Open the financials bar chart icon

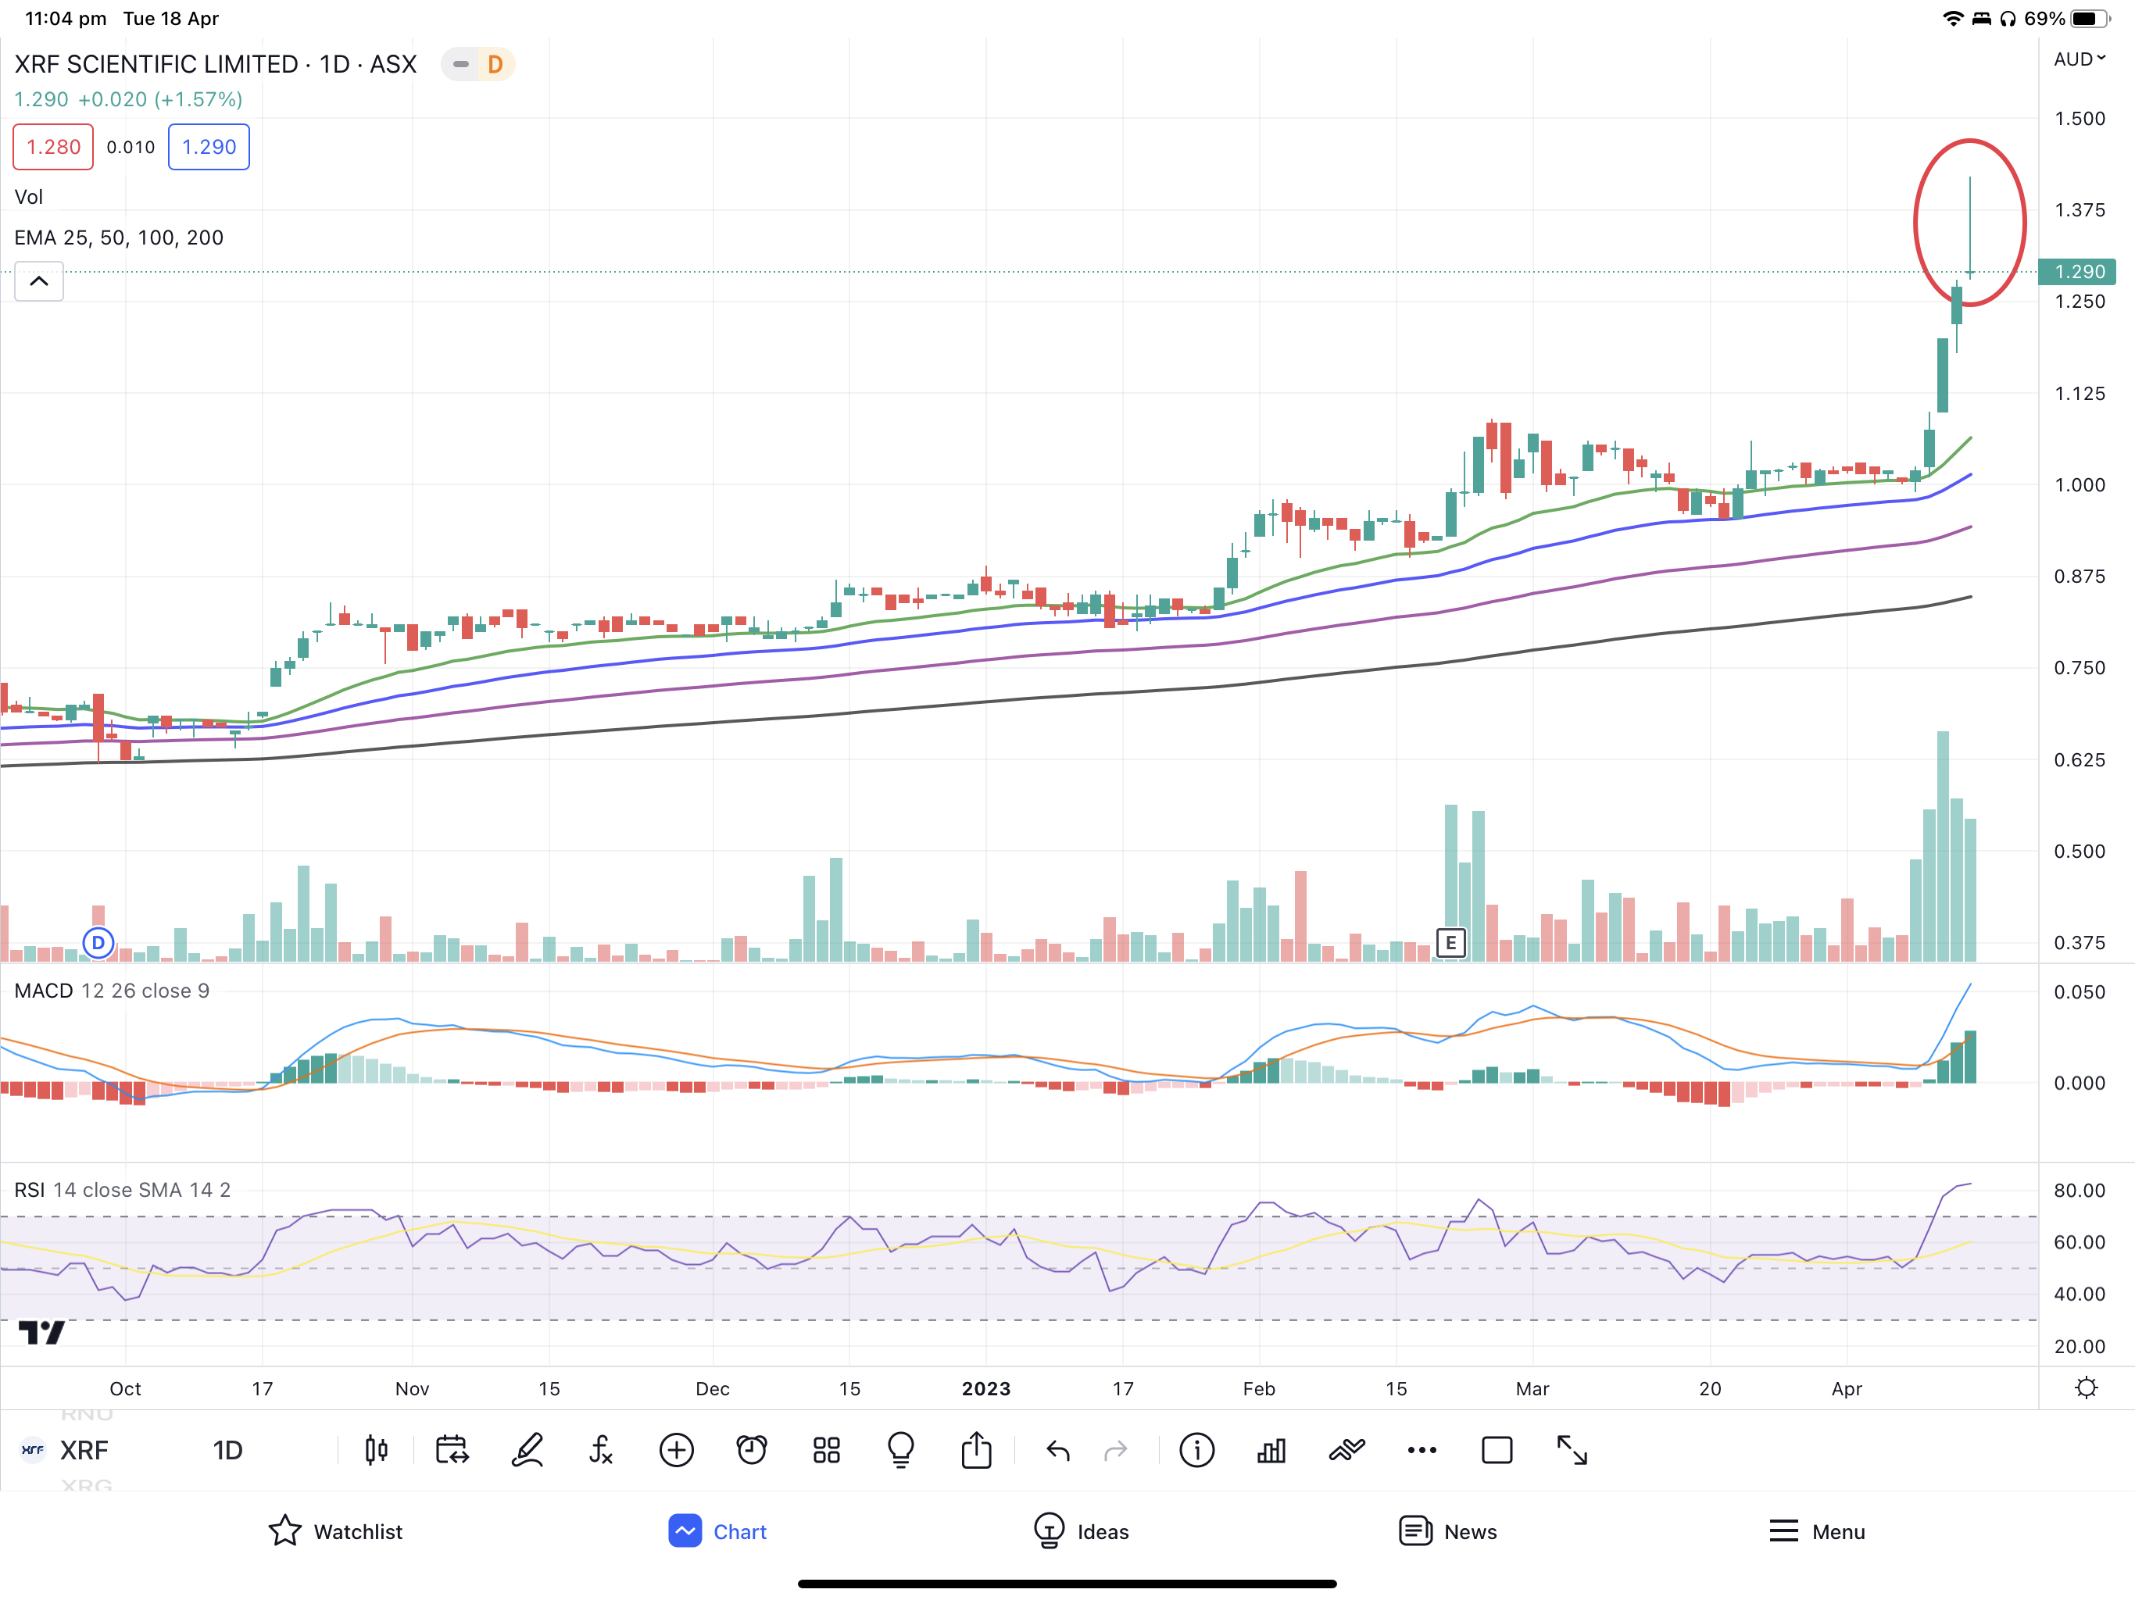pos(1271,1449)
